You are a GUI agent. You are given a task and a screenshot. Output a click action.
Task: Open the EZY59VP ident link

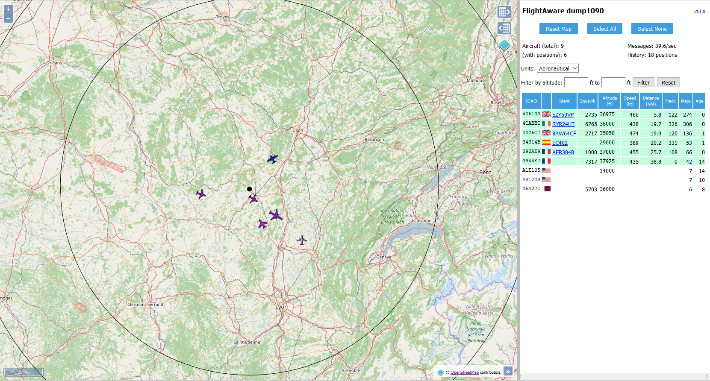tap(563, 114)
